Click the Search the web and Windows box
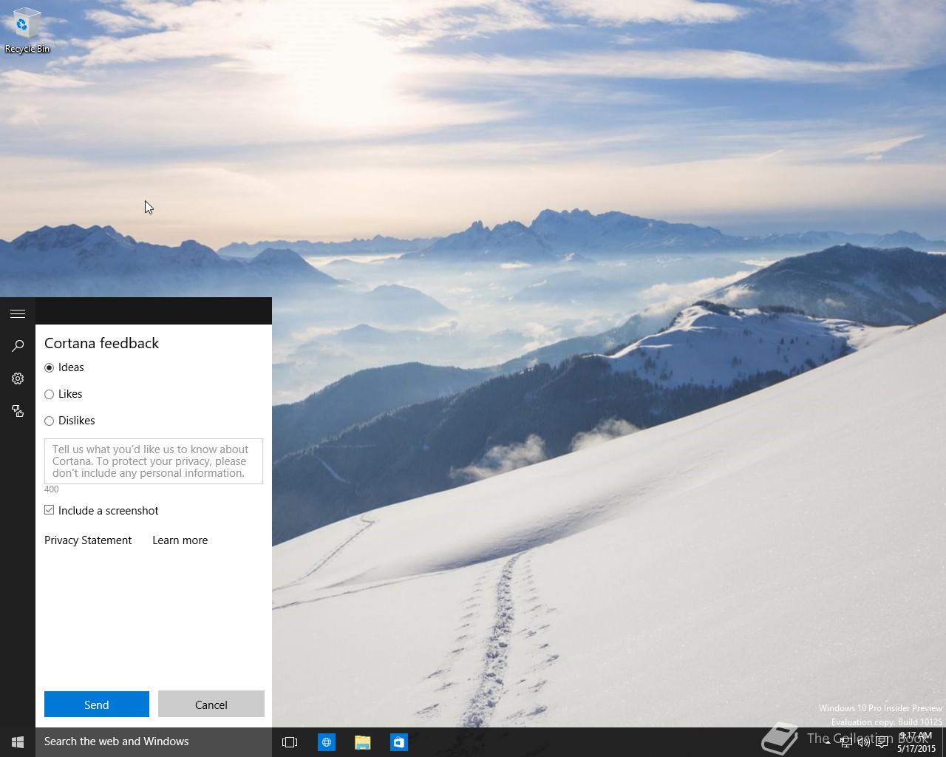Image resolution: width=946 pixels, height=757 pixels. [x=154, y=741]
